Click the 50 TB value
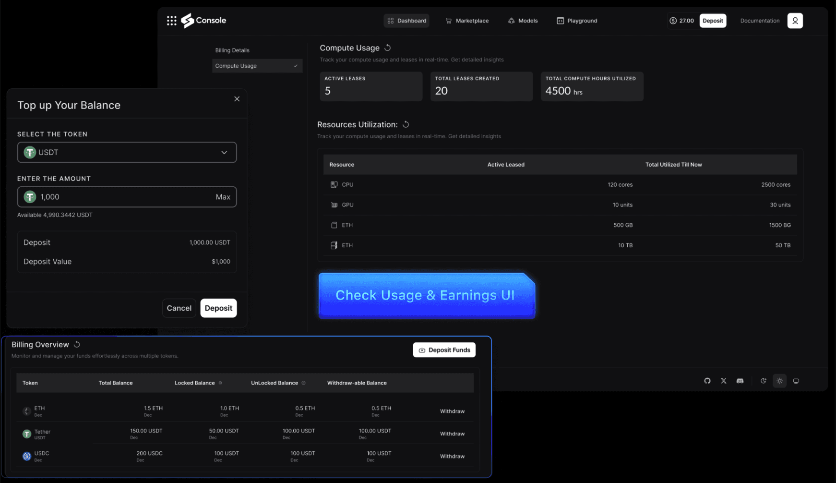Screen dimensions: 836x483 pos(783,245)
